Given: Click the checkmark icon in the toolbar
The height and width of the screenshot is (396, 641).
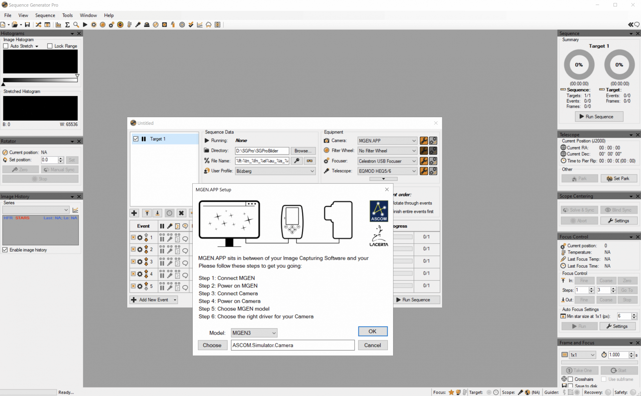Looking at the screenshot, I should [x=191, y=25].
